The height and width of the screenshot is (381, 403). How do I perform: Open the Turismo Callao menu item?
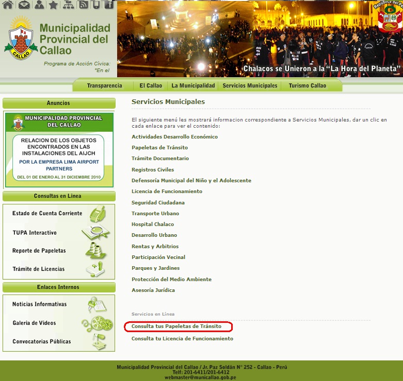[307, 85]
